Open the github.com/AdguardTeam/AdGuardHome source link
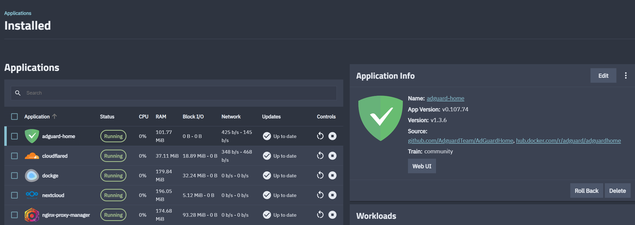 (461, 141)
